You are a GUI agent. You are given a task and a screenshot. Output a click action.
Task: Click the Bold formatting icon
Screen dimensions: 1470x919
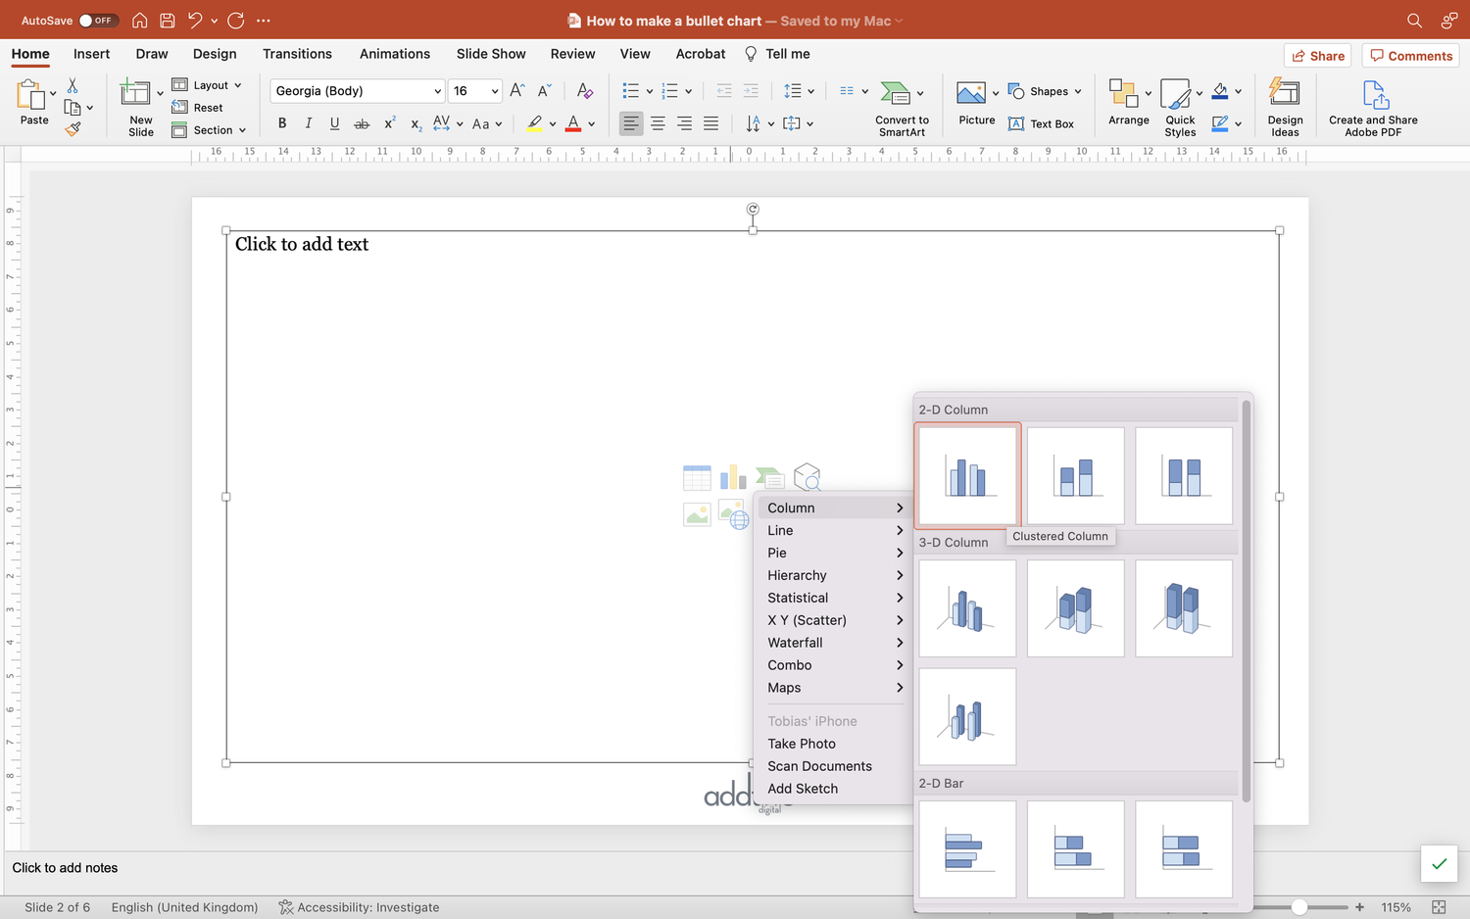(282, 123)
